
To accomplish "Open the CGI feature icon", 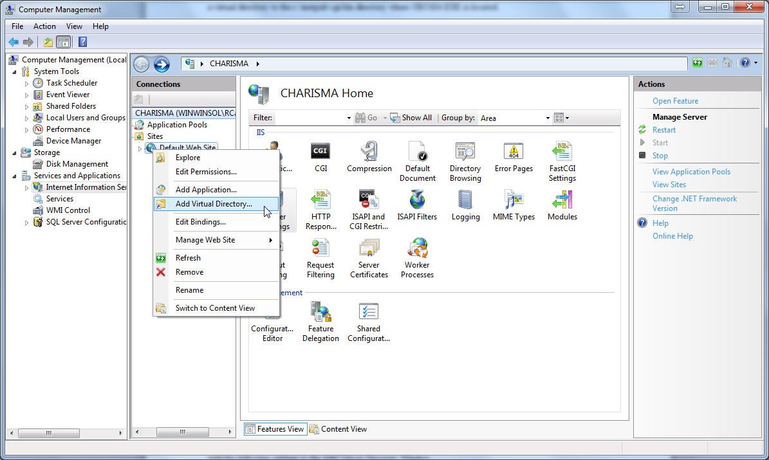I will [320, 157].
